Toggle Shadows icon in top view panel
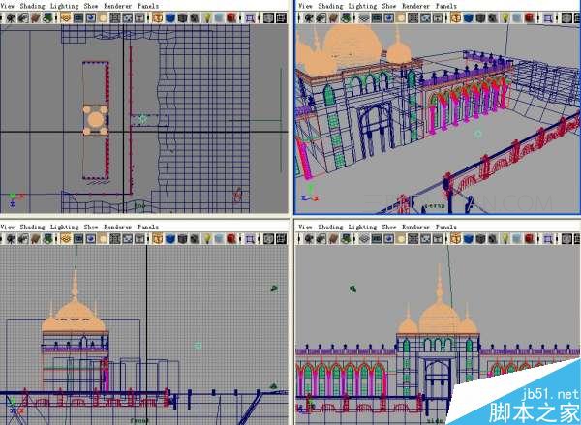This screenshot has width=581, height=425. pos(220,17)
